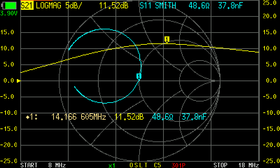This screenshot has width=280, height=168.
Task: Click the C5 calibration slot indicator
Action: click(157, 165)
